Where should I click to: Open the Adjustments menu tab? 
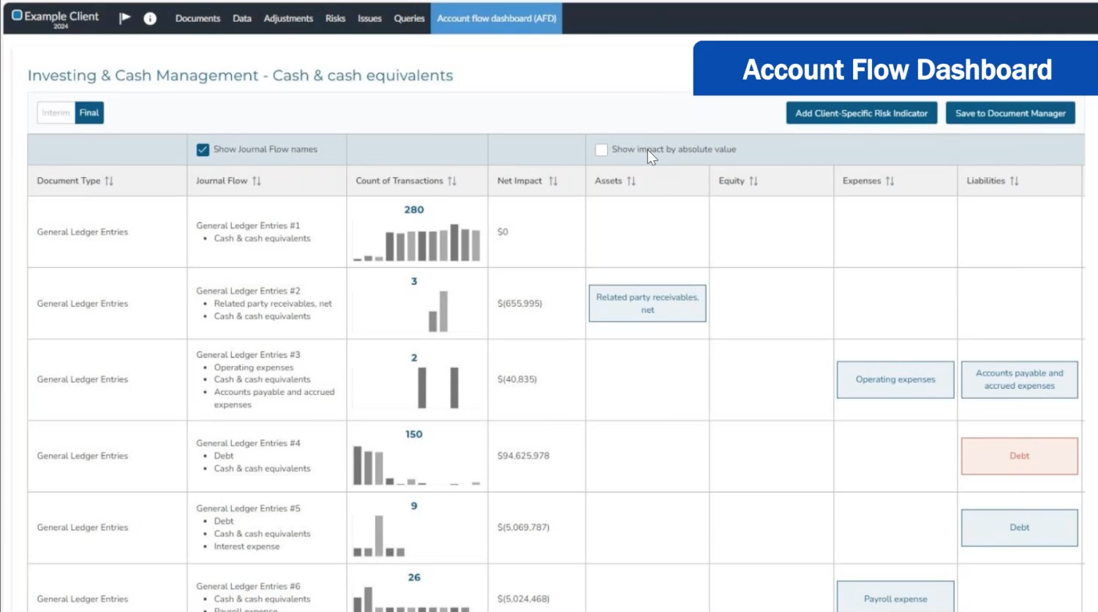pyautogui.click(x=288, y=18)
